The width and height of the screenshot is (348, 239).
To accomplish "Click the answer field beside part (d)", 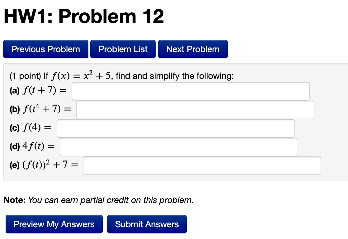I will click(179, 147).
